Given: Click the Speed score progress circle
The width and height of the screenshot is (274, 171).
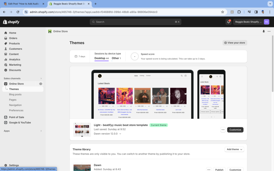Looking at the screenshot, I should pos(134,56).
